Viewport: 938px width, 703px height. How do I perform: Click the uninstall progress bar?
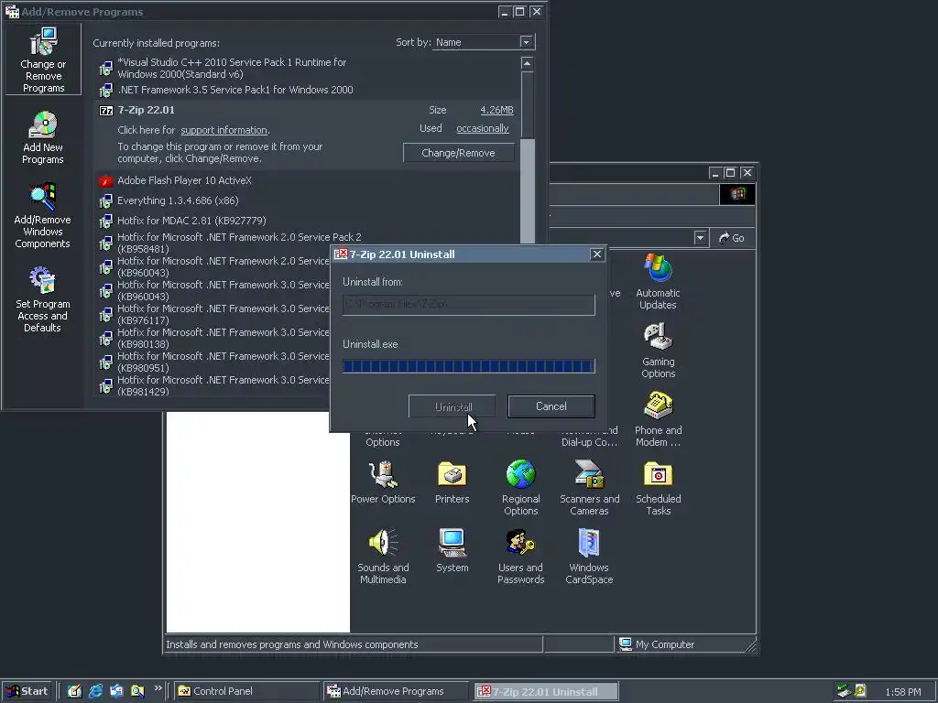(468, 366)
